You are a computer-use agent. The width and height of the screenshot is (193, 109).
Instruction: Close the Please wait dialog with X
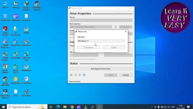(126, 31)
